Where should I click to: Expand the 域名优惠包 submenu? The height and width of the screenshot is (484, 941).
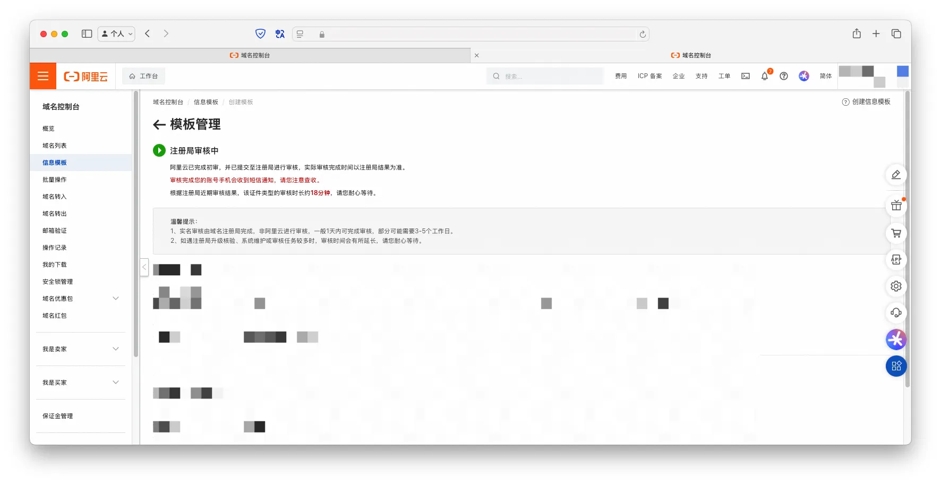(116, 299)
